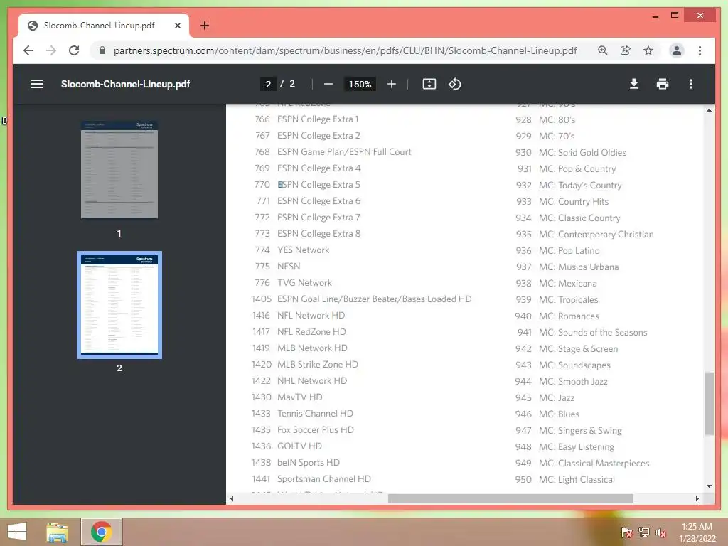
Task: Click "MC: Smooth Jazz" text
Action: [x=573, y=382]
